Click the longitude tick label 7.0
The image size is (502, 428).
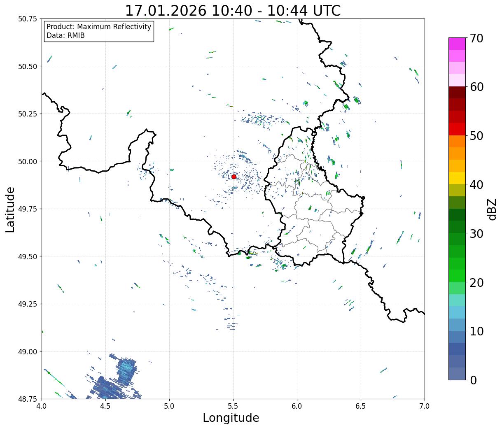click(x=425, y=406)
